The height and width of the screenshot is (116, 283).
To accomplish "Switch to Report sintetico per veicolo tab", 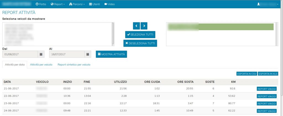I will pyautogui.click(x=74, y=65).
